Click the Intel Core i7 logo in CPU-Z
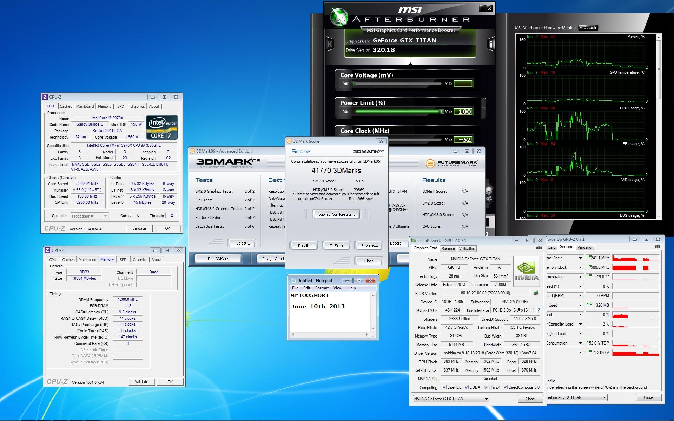The image size is (674, 421). click(x=162, y=127)
